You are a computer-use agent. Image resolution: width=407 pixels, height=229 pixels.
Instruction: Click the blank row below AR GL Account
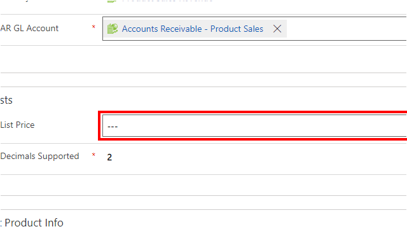203,59
